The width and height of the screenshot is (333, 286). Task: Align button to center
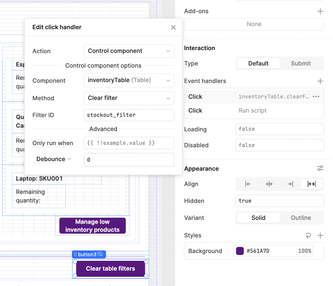coord(269,184)
